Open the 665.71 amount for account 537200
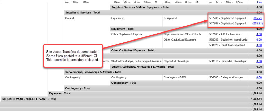The width and height of the screenshot is (266, 111). 257,18
